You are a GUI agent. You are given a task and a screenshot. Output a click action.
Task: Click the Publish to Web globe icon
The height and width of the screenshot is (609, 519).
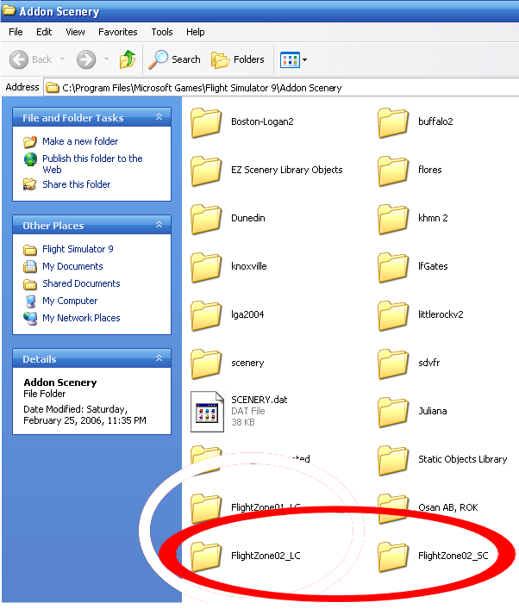pos(30,159)
